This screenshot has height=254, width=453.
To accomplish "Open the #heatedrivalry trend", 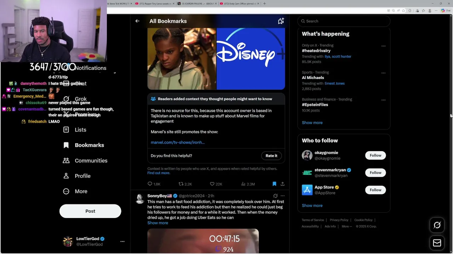I will (316, 51).
